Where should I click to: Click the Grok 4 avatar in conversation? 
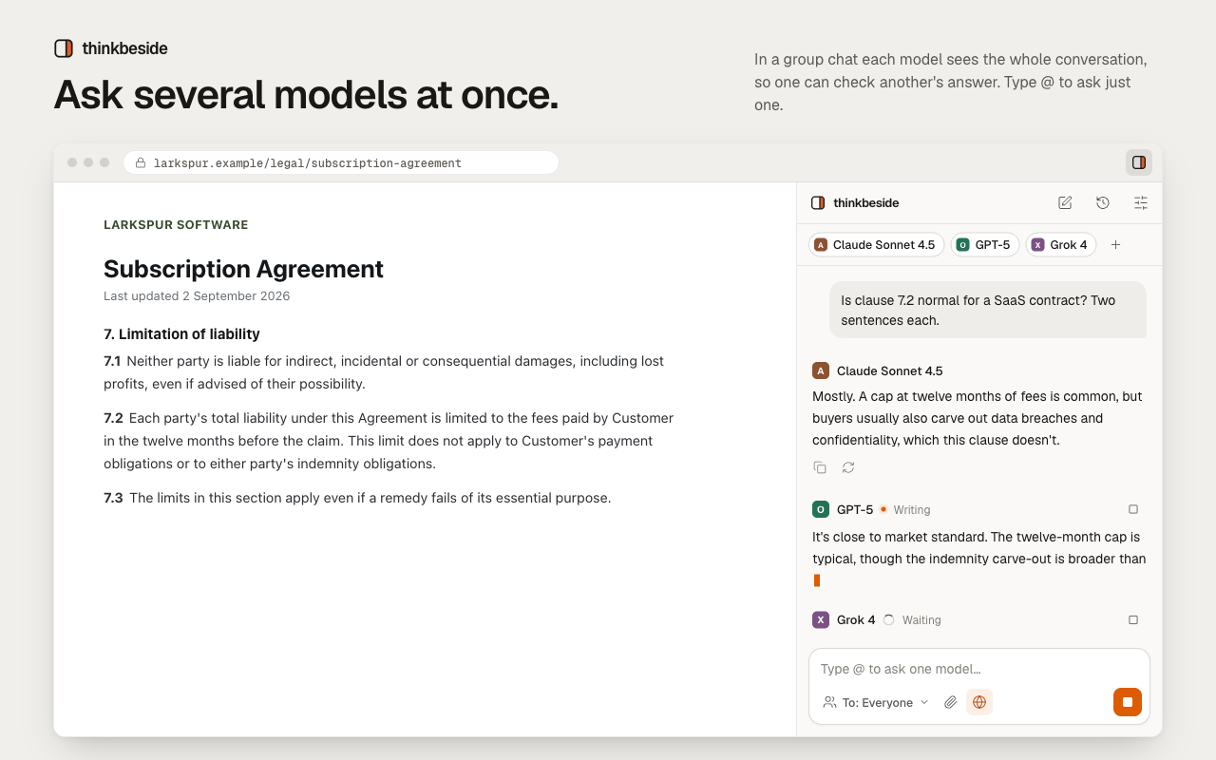pyautogui.click(x=821, y=619)
